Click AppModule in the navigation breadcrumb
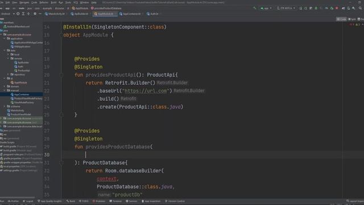The width and height of the screenshot is (364, 205). tap(80, 8)
